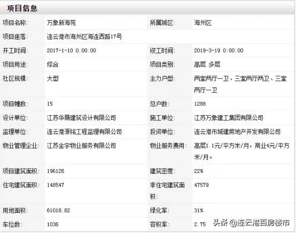
Task: Click main unit type text 两室两厅一卫
Action: (212, 78)
